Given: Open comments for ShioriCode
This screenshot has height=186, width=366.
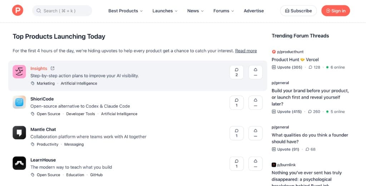Looking at the screenshot, I should click(x=237, y=102).
